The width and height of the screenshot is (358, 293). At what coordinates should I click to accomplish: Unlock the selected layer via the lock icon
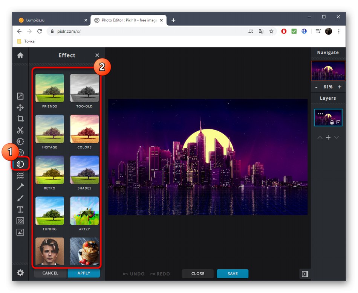click(332, 122)
